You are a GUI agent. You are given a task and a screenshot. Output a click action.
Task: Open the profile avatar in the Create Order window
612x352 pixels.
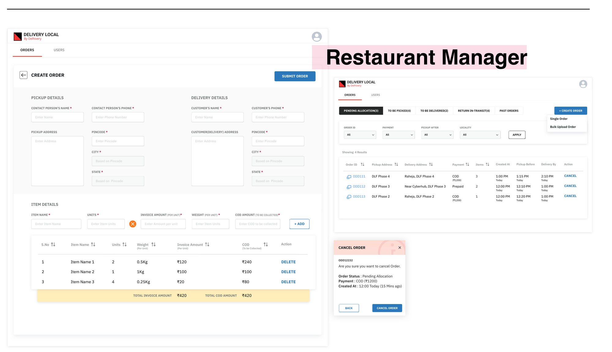[x=317, y=37]
